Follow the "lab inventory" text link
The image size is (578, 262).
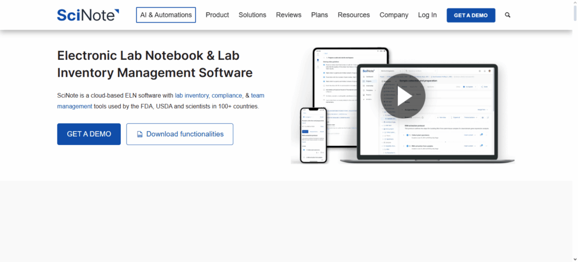pos(191,95)
